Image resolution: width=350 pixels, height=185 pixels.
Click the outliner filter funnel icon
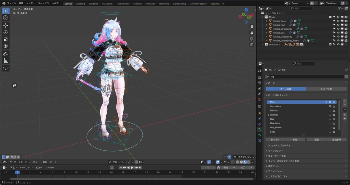[339, 9]
